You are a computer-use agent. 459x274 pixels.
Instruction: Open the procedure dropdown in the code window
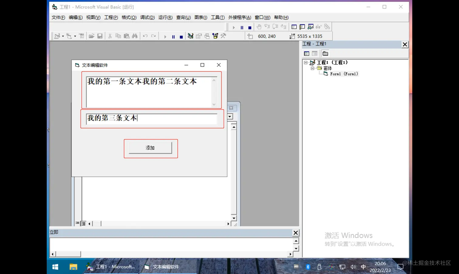[x=230, y=117]
